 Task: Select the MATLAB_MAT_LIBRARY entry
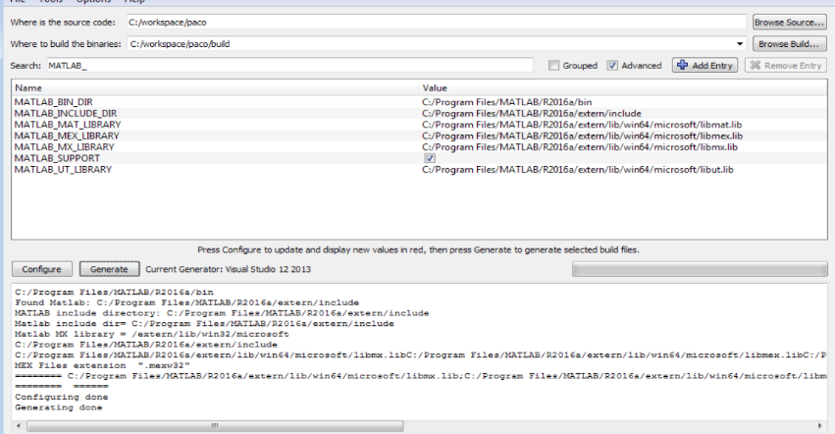point(68,125)
